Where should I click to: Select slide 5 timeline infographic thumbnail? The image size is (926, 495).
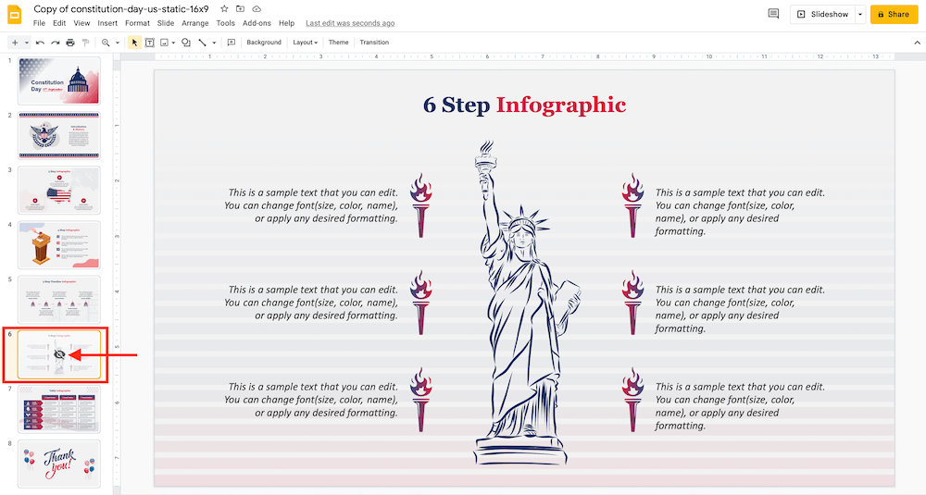click(x=59, y=299)
